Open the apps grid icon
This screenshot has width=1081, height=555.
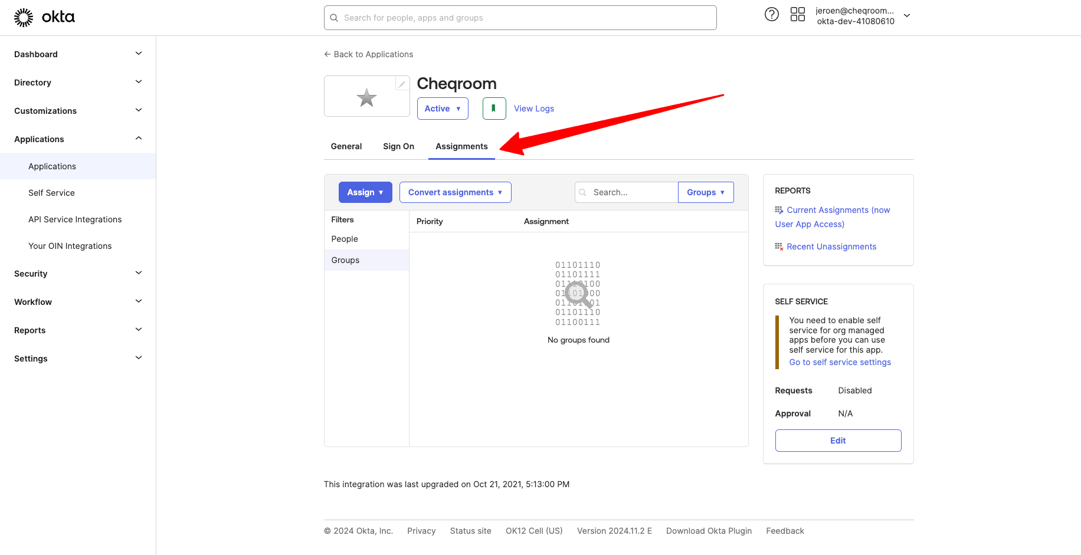[x=797, y=14]
